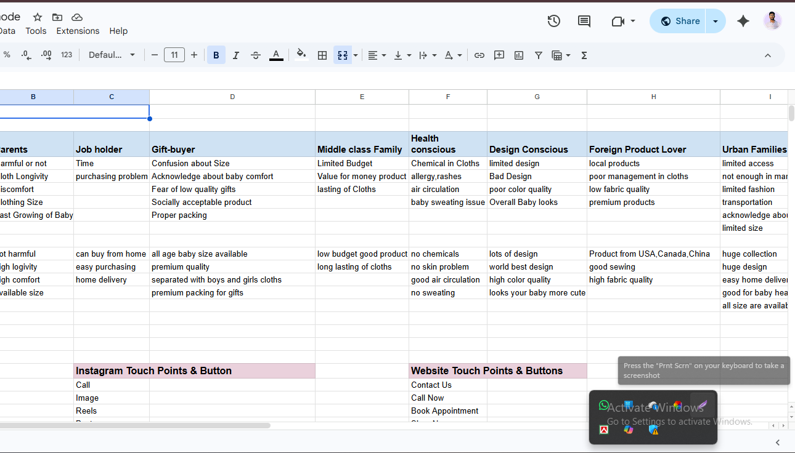Open the Extensions menu
The height and width of the screenshot is (453, 795).
coord(78,31)
